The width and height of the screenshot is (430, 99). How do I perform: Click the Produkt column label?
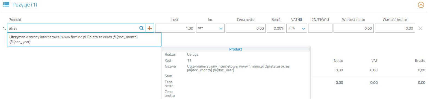click(15, 20)
